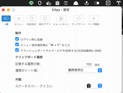Screen dimensions: 123x93
Task: Click the LINE menu bar icon
Action: [x=31, y=3]
